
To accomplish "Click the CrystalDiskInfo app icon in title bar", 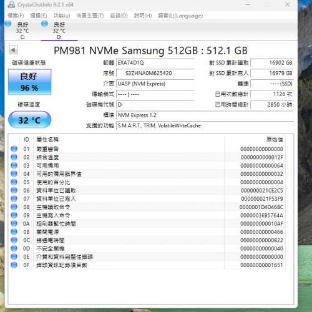I will (11, 4).
